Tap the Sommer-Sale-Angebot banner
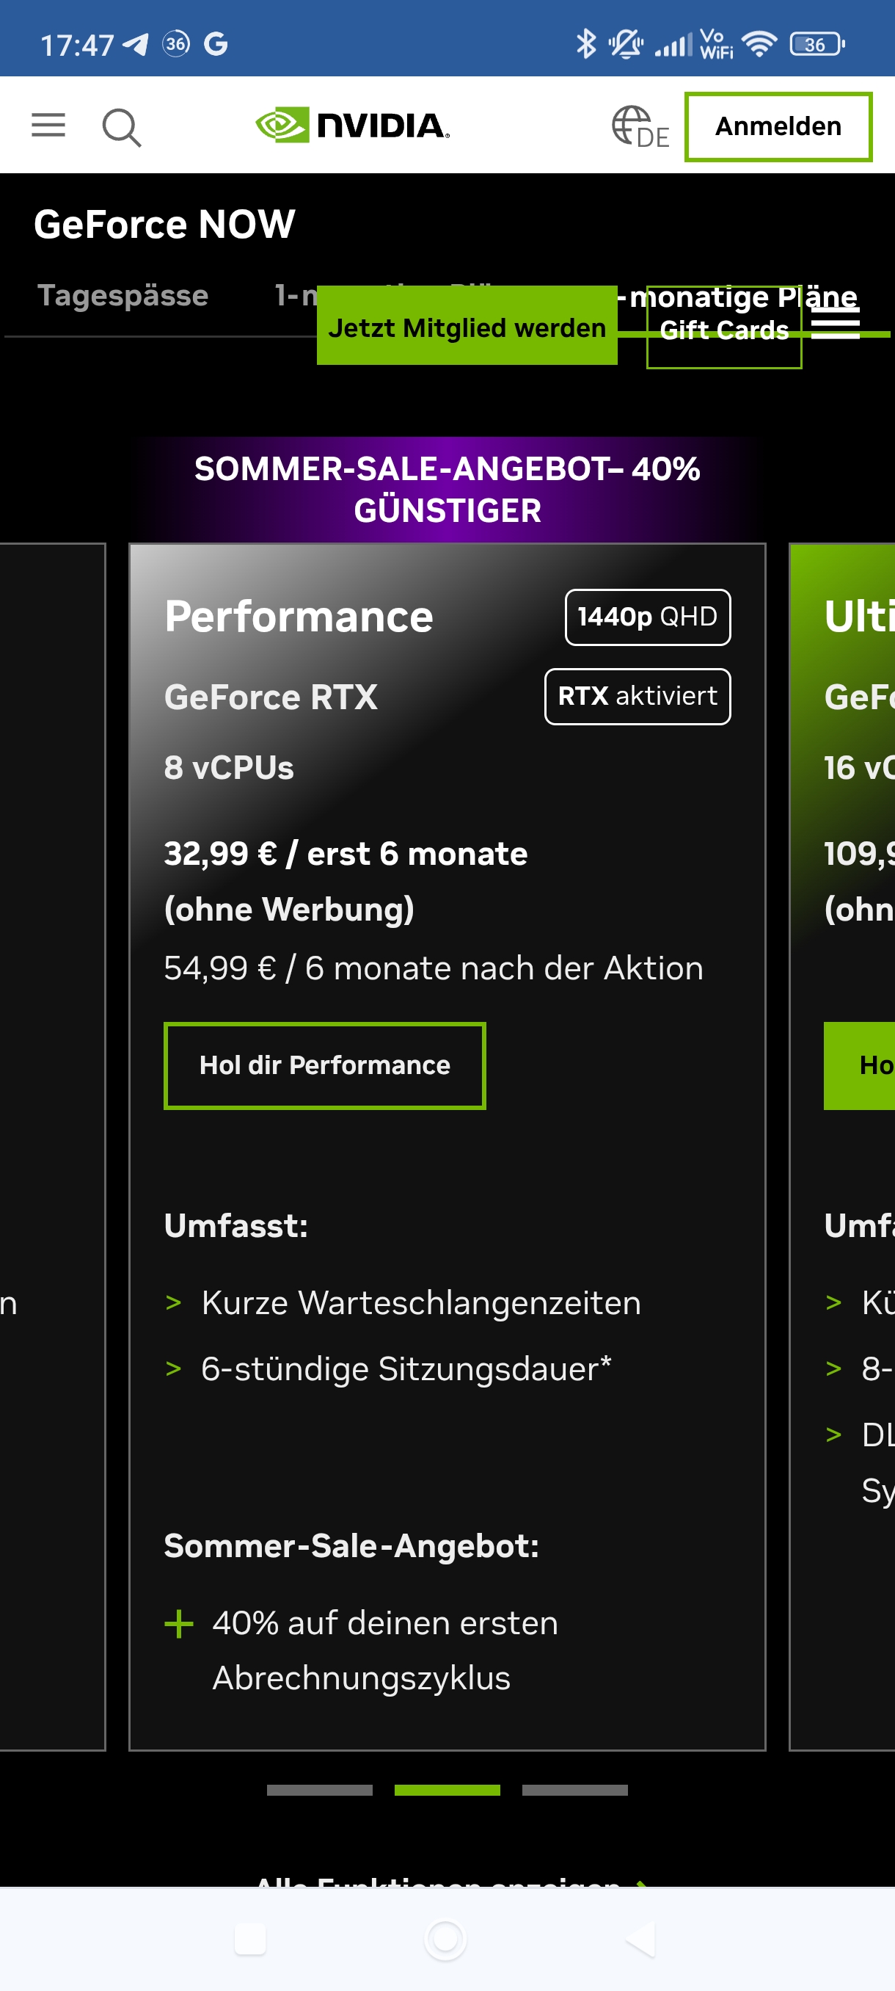 click(447, 489)
